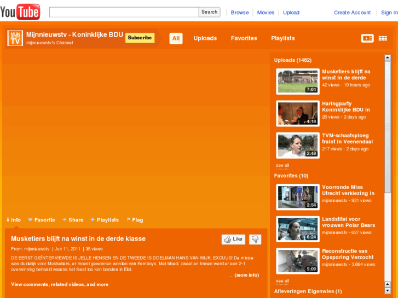Click the Favorites (10) heading
Viewport: 398px width, 298px height.
tap(291, 176)
